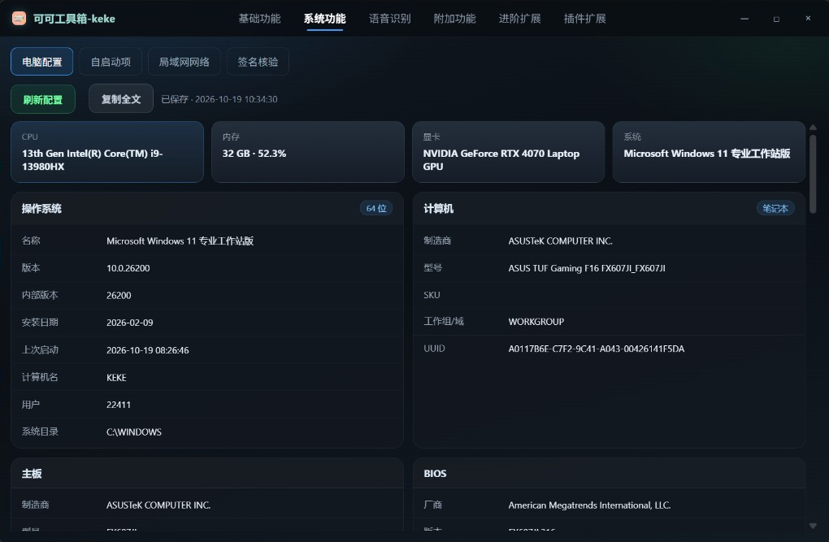Viewport: 829px width, 542px height.
Task: Click 主板 manufacturer ASUSTeK COMPUTER INC.
Action: [158, 505]
